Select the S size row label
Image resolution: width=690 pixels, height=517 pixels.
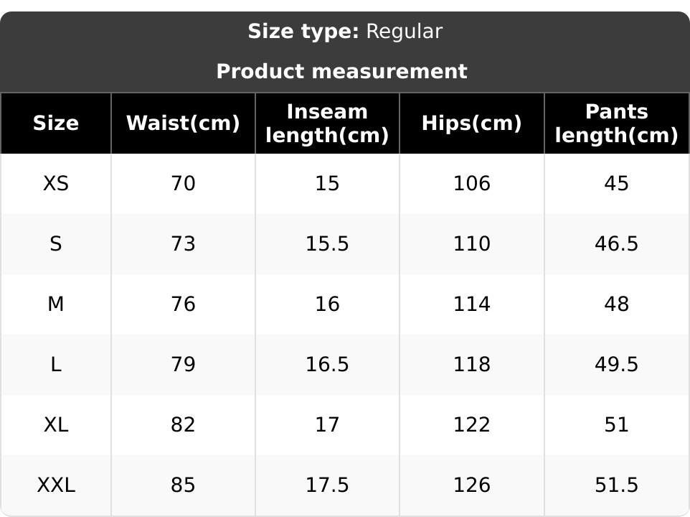[56, 244]
